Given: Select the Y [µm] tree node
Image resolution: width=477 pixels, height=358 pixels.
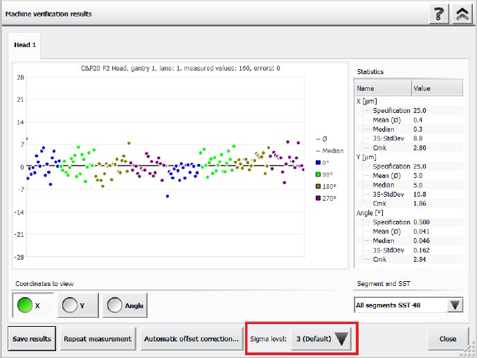Looking at the screenshot, I should pyautogui.click(x=366, y=157).
